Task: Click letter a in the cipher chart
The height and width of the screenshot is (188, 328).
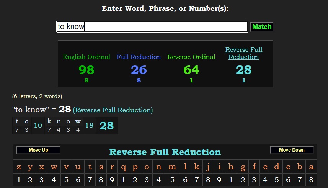Action: click(x=311, y=167)
